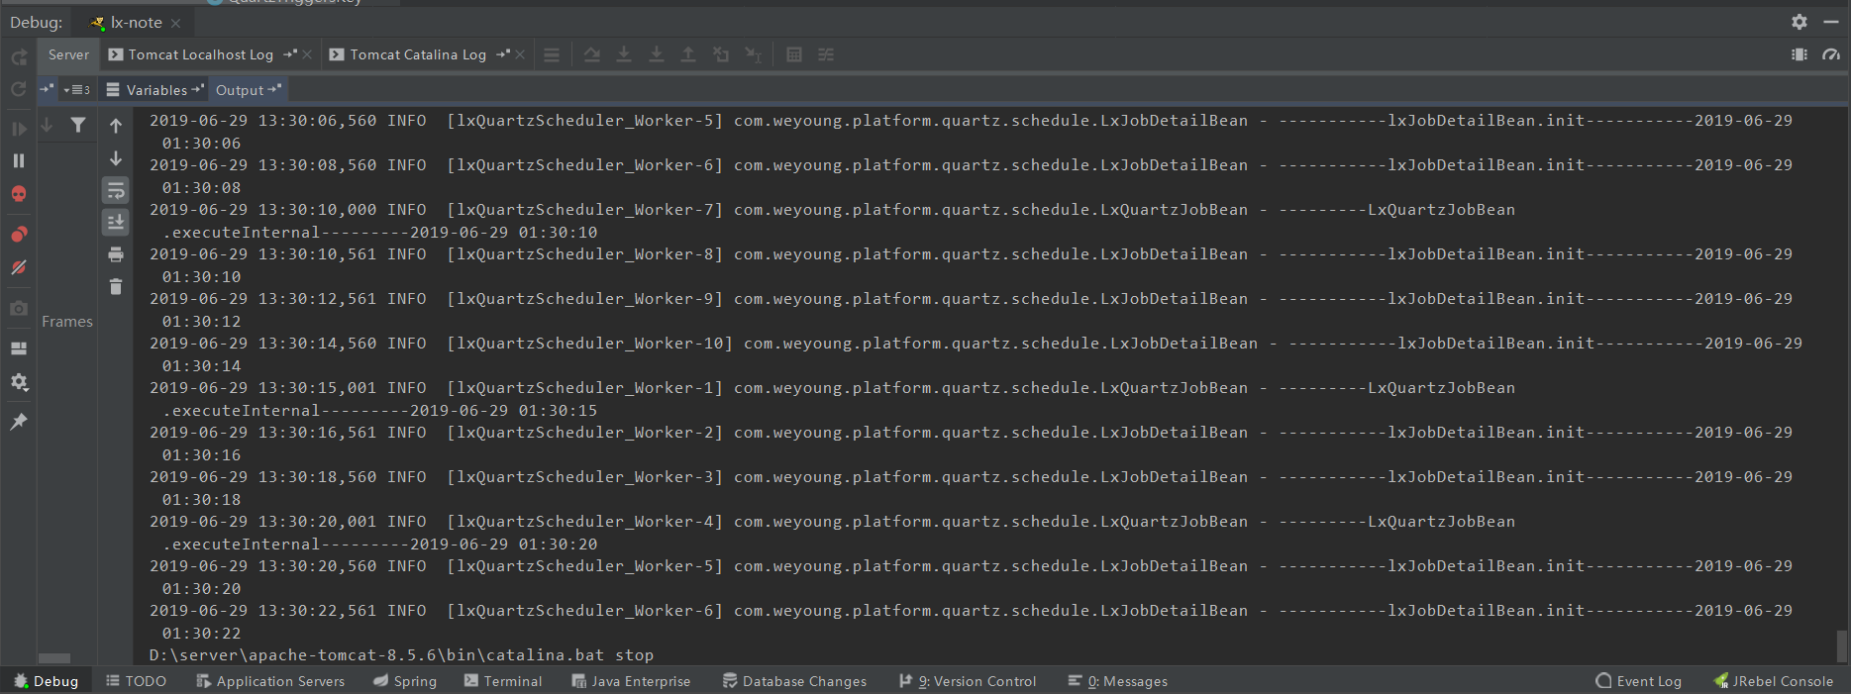Toggle Mute Breakpoints
The height and width of the screenshot is (694, 1851).
coord(19,267)
